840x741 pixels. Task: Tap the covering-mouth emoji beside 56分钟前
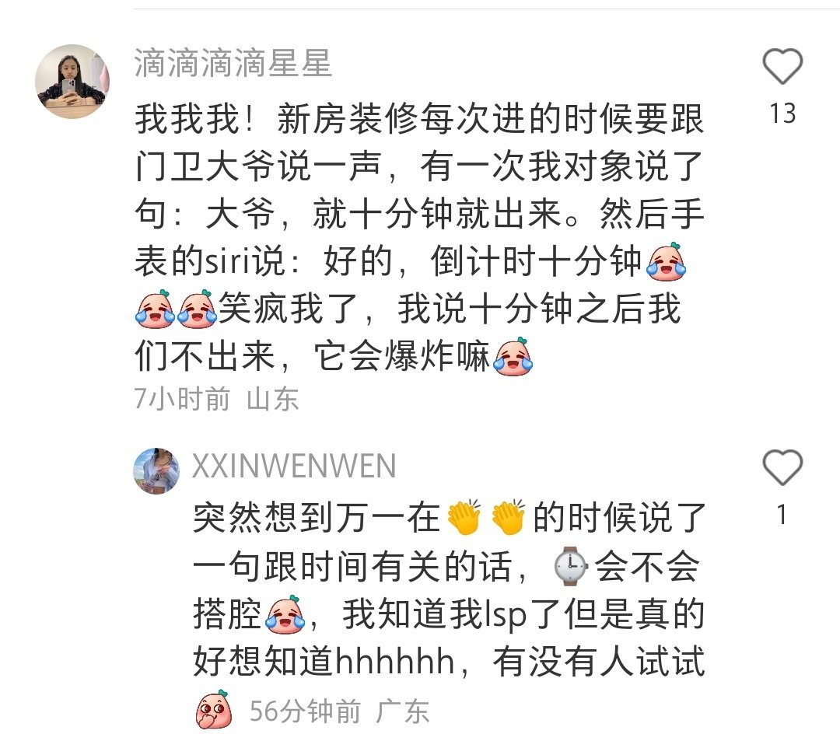[214, 710]
